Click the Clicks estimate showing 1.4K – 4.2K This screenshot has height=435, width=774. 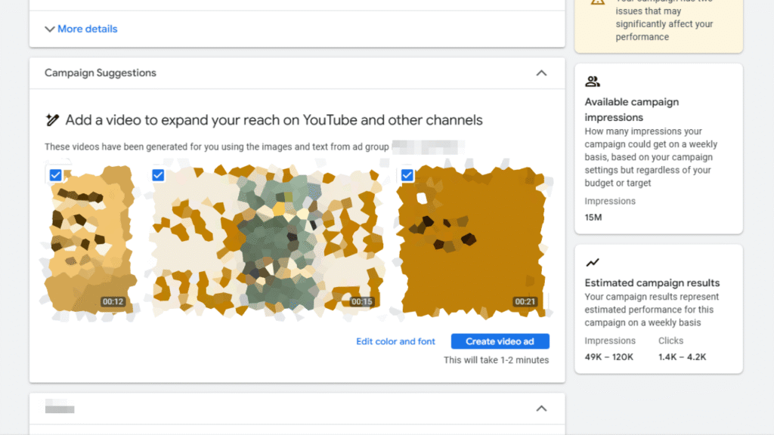(681, 356)
